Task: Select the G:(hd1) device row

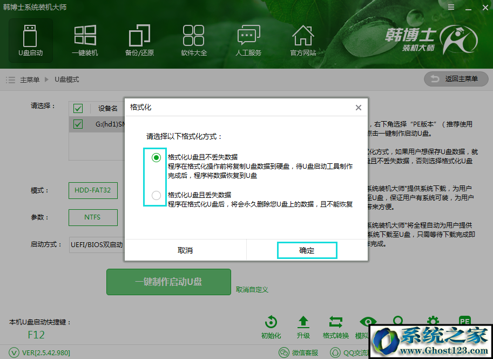Action: (97, 124)
